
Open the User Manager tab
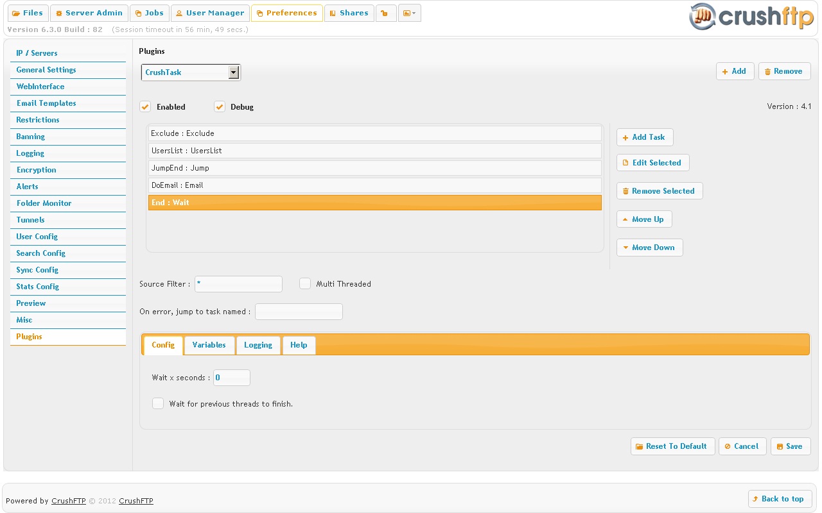point(210,13)
